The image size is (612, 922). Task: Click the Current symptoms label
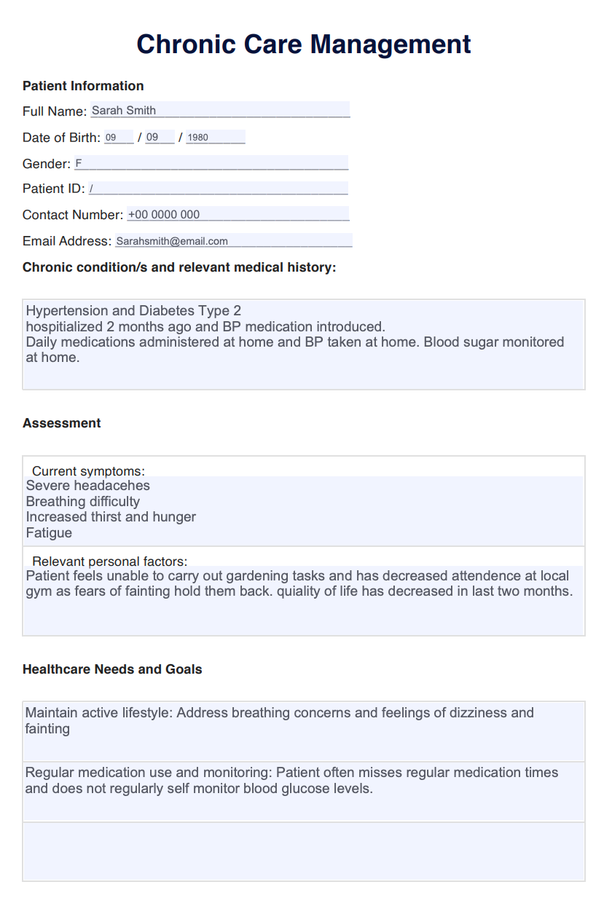(x=88, y=471)
